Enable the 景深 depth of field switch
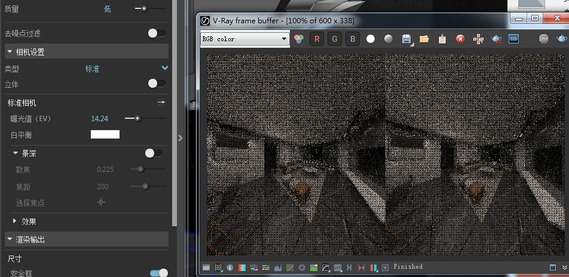This screenshot has width=569, height=277. click(x=154, y=153)
